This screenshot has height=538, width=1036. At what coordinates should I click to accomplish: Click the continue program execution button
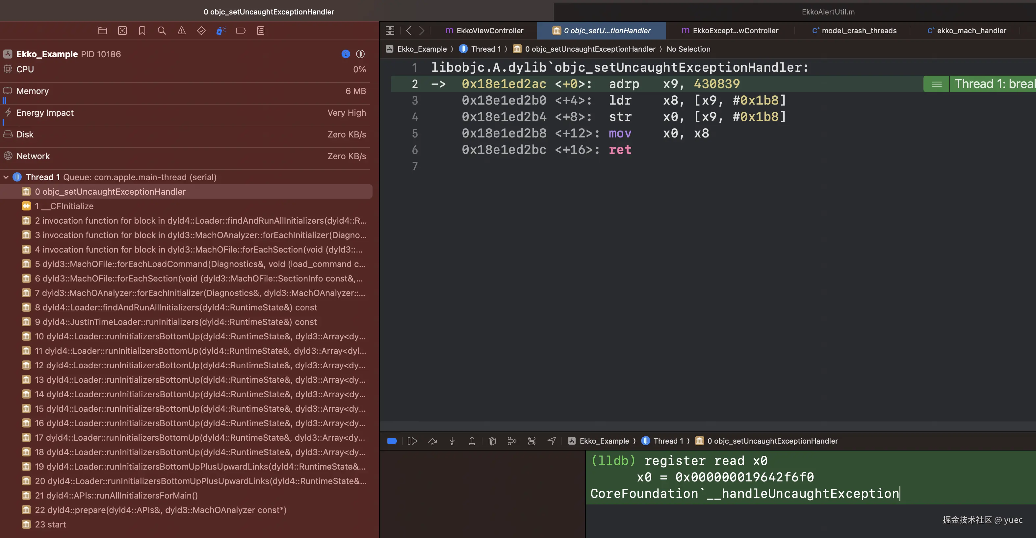(x=412, y=441)
